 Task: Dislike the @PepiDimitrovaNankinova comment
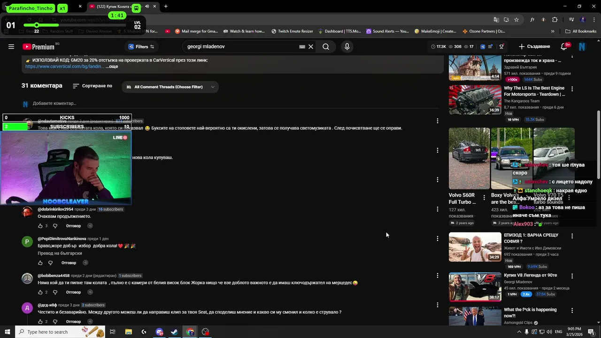click(x=50, y=263)
